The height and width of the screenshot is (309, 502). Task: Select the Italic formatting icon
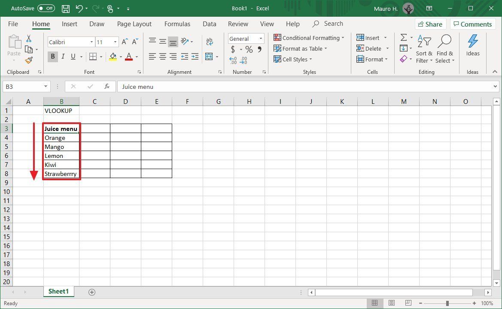point(63,56)
